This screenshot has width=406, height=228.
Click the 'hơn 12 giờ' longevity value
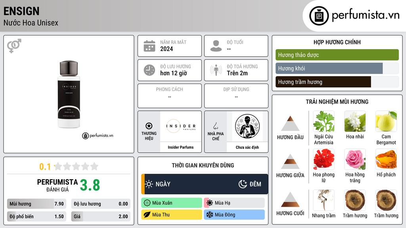coord(174,73)
